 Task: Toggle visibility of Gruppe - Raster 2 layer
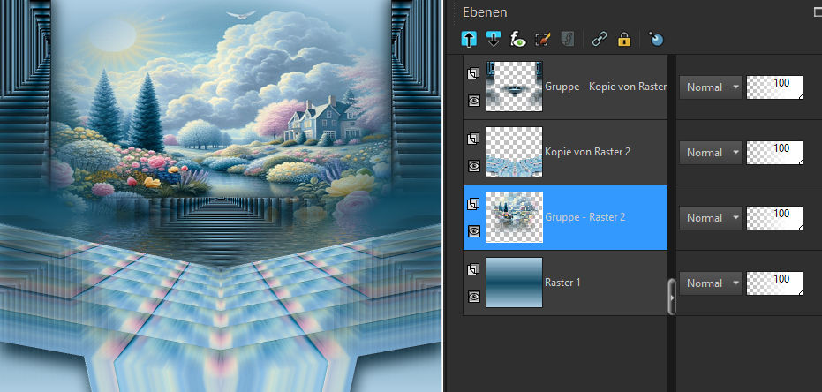coord(474,231)
